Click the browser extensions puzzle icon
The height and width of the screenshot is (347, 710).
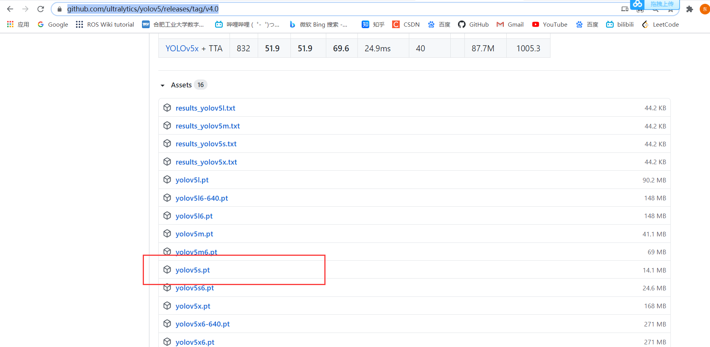pyautogui.click(x=689, y=9)
